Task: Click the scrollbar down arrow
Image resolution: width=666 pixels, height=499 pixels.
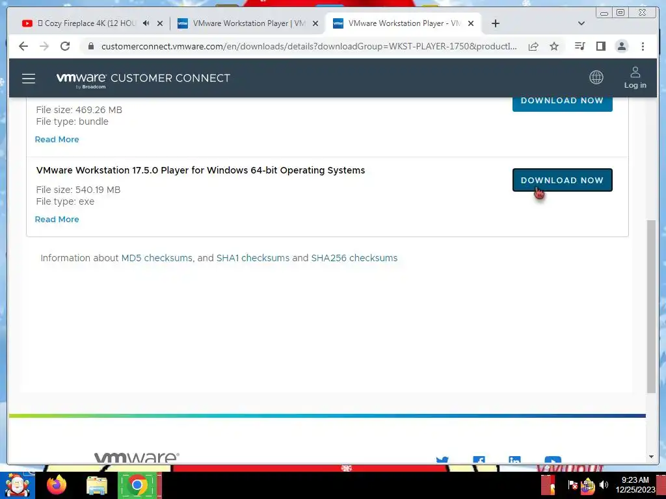Action: pyautogui.click(x=650, y=457)
